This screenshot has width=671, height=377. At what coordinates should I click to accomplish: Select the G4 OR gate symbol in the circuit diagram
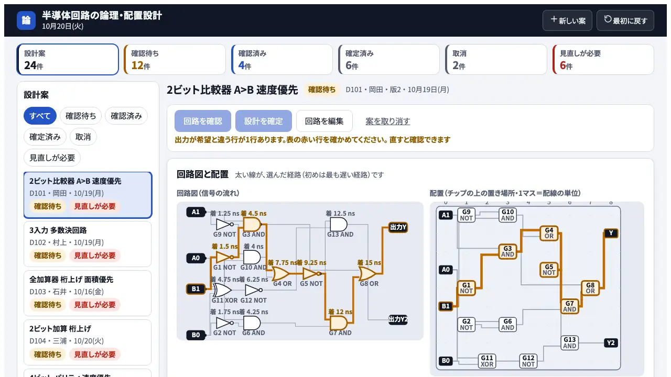pyautogui.click(x=282, y=274)
